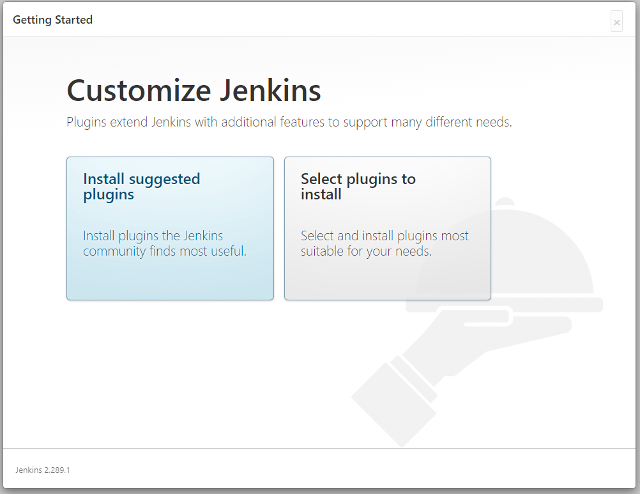
Task: Click the Jenkins 2.289.1 version text
Action: click(x=43, y=470)
